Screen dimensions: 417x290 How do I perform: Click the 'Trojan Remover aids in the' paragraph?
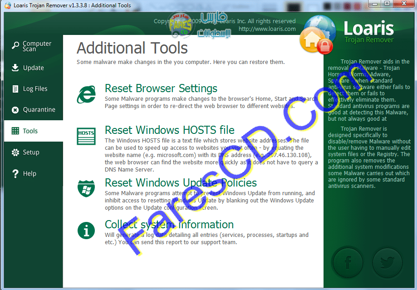(x=369, y=90)
